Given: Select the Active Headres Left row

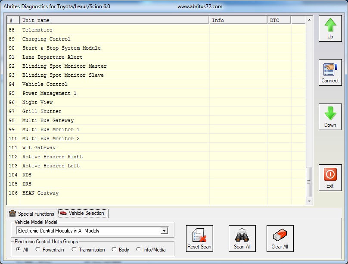Looking at the screenshot, I should point(156,166).
